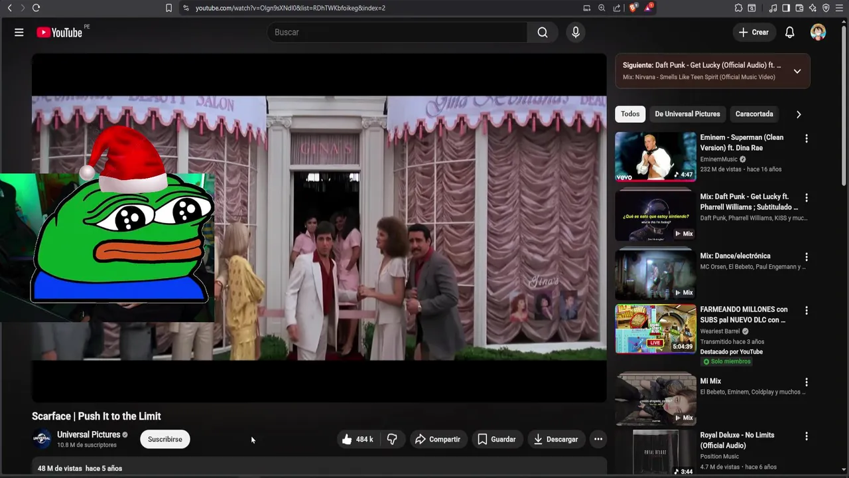
Task: Open the Royal Deluxe No Limits thumbnail
Action: pyautogui.click(x=655, y=453)
